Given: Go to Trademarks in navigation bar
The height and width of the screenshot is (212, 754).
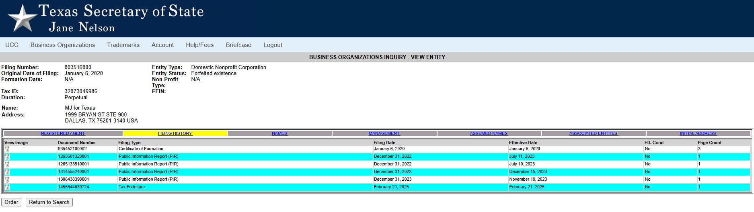Looking at the screenshot, I should pyautogui.click(x=123, y=45).
